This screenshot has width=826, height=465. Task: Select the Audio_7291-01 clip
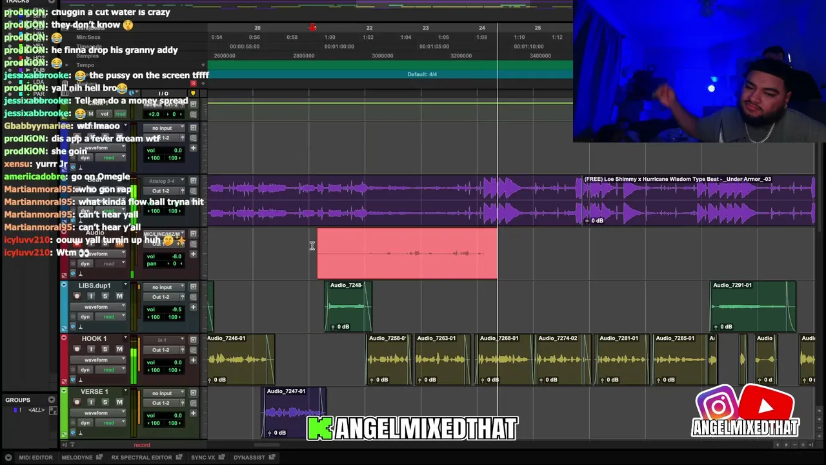tap(753, 306)
